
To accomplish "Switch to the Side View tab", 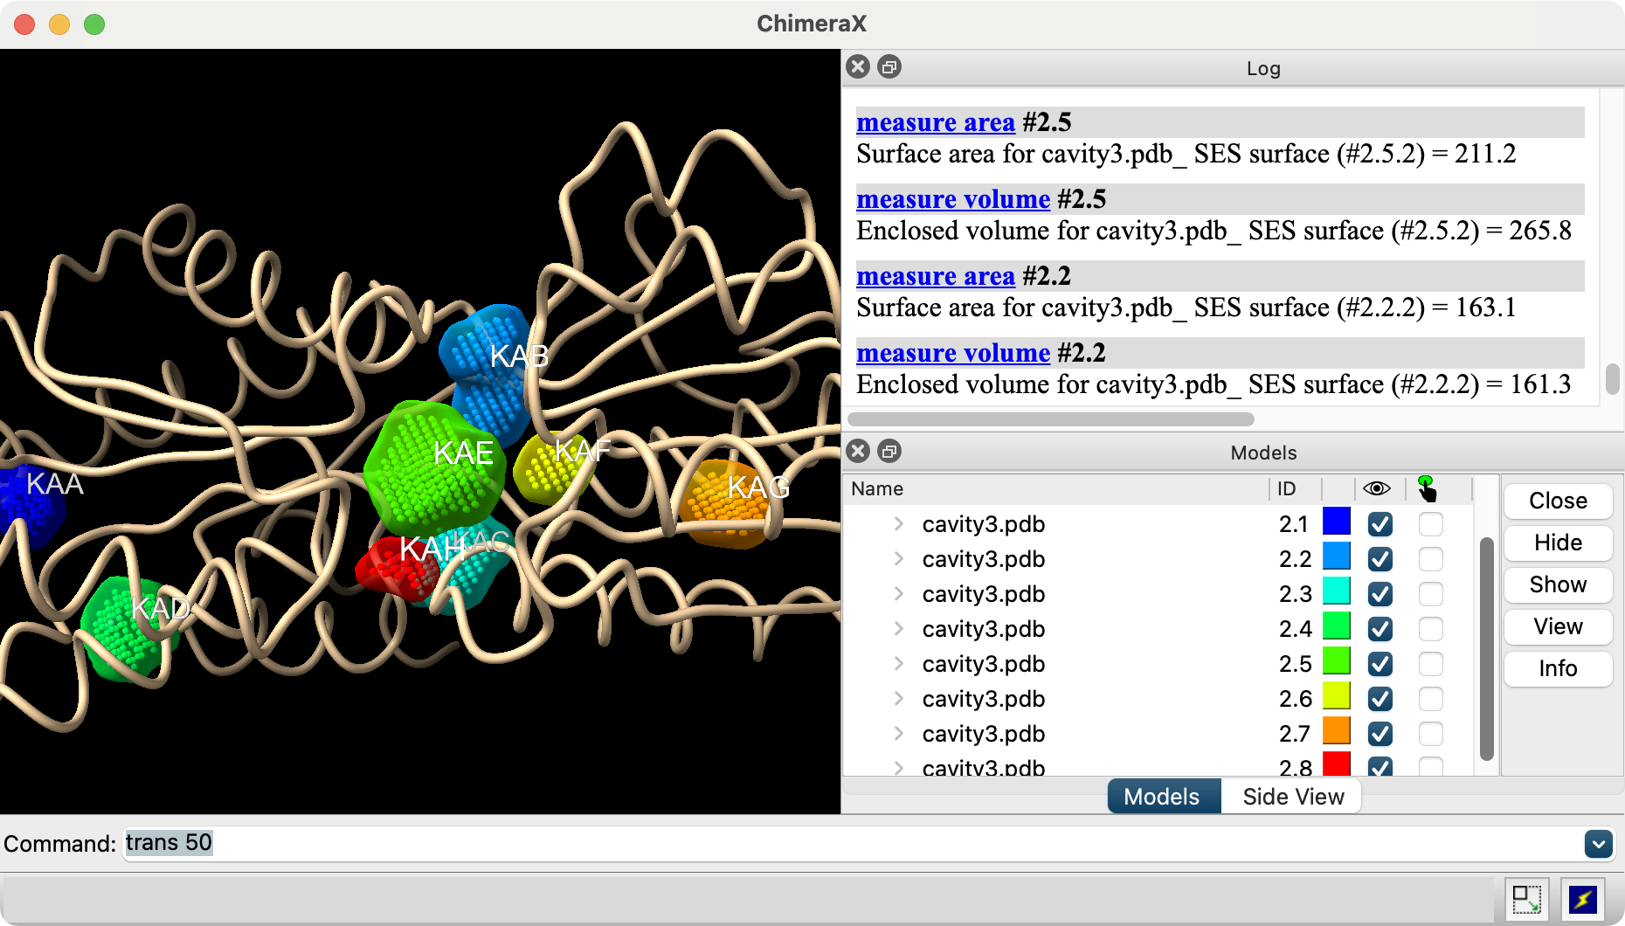I will click(x=1292, y=797).
